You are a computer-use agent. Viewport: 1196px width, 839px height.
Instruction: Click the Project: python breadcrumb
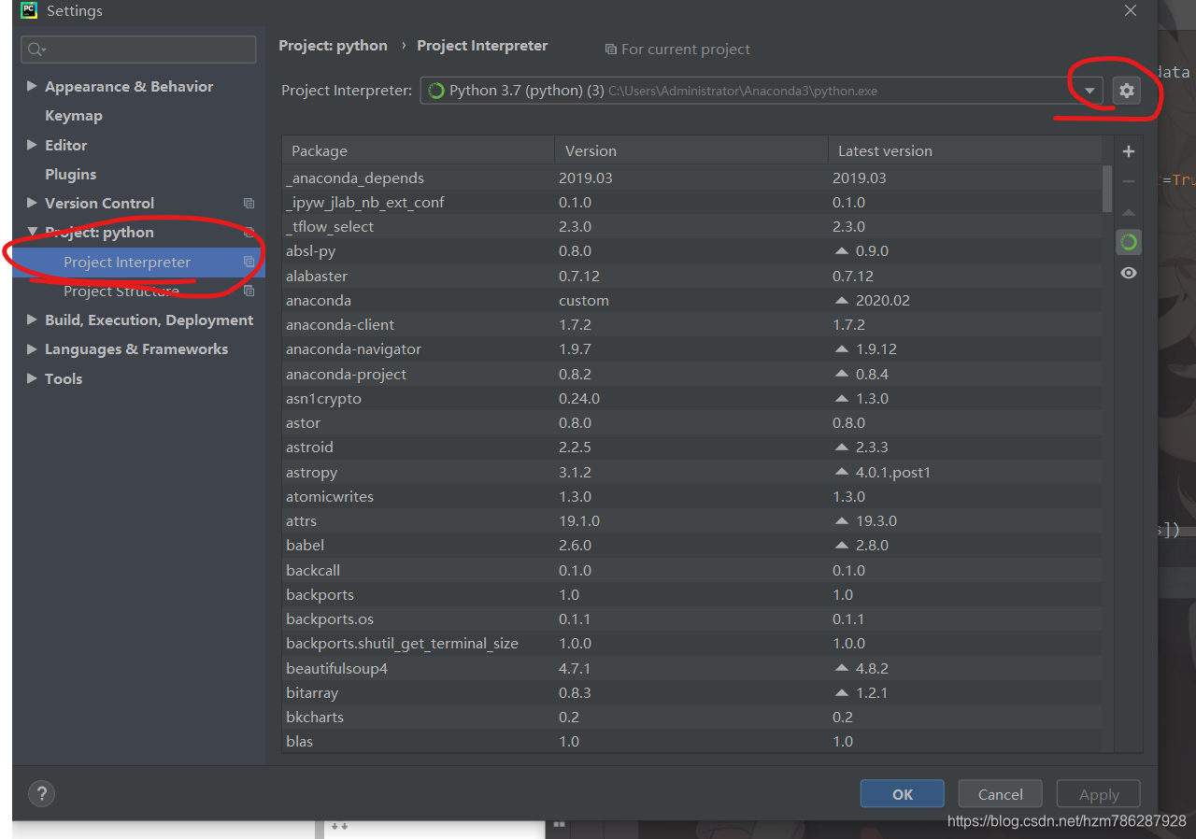click(333, 46)
